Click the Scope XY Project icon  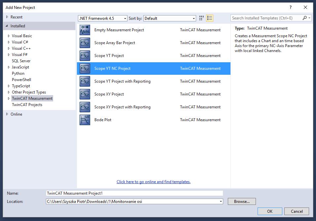[85, 94]
